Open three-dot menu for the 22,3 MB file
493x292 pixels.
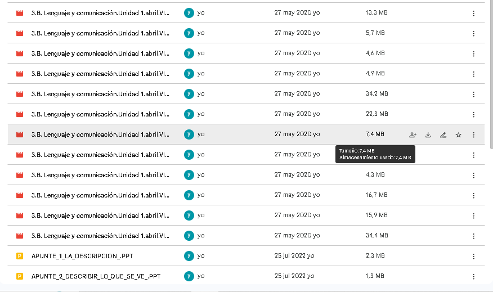(x=473, y=115)
